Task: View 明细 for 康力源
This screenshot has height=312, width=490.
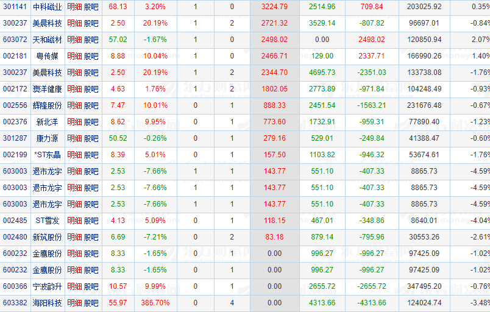Action: click(74, 138)
